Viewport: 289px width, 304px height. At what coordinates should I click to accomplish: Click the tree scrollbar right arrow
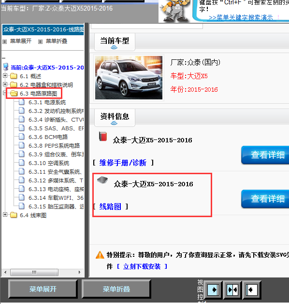click(x=79, y=272)
